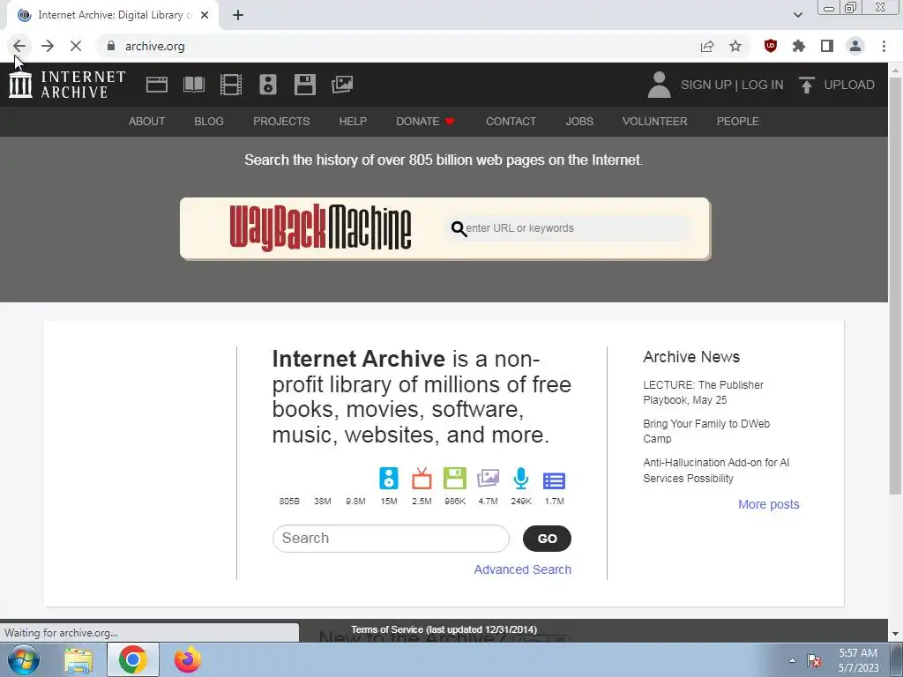Open the DONATE menu item
Viewport: 903px width, 677px height.
pos(426,122)
